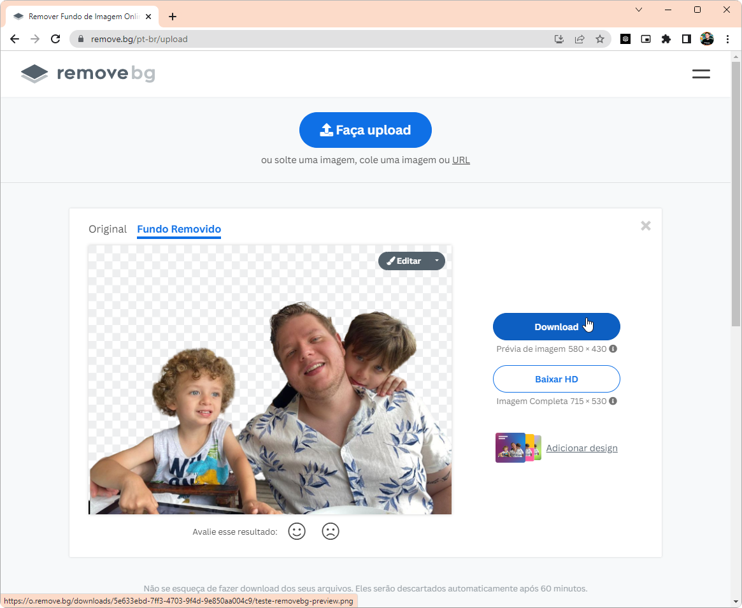Screen dimensions: 742x608
Task: Share this page via the share icon
Action: coord(580,39)
